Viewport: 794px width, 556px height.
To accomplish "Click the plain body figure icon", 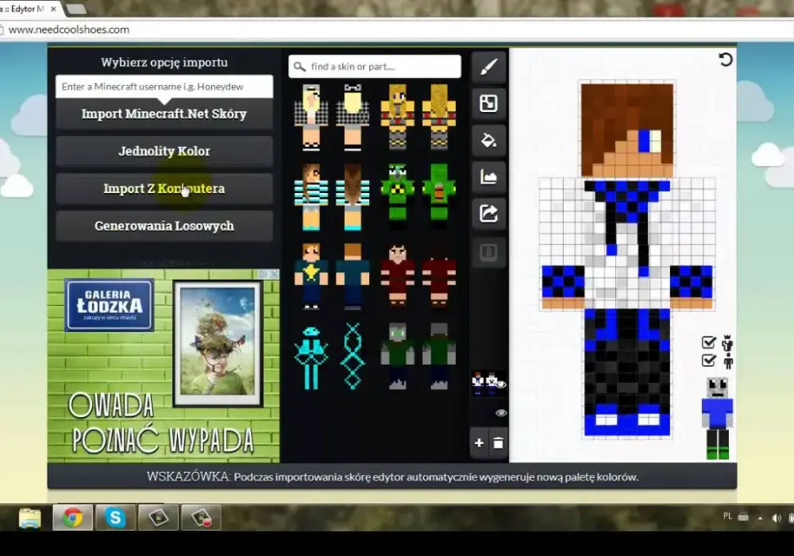I will [x=728, y=361].
